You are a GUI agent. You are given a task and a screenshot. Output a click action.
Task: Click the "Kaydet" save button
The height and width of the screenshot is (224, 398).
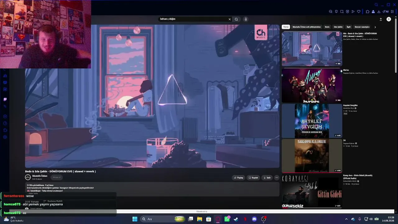[253, 178]
